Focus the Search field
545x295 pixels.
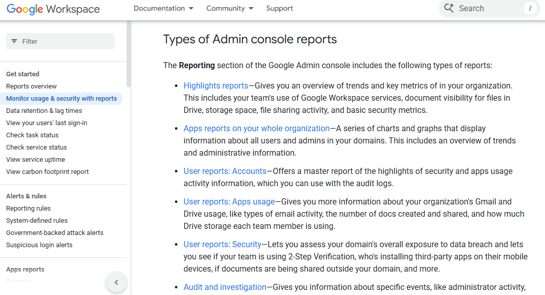click(489, 8)
